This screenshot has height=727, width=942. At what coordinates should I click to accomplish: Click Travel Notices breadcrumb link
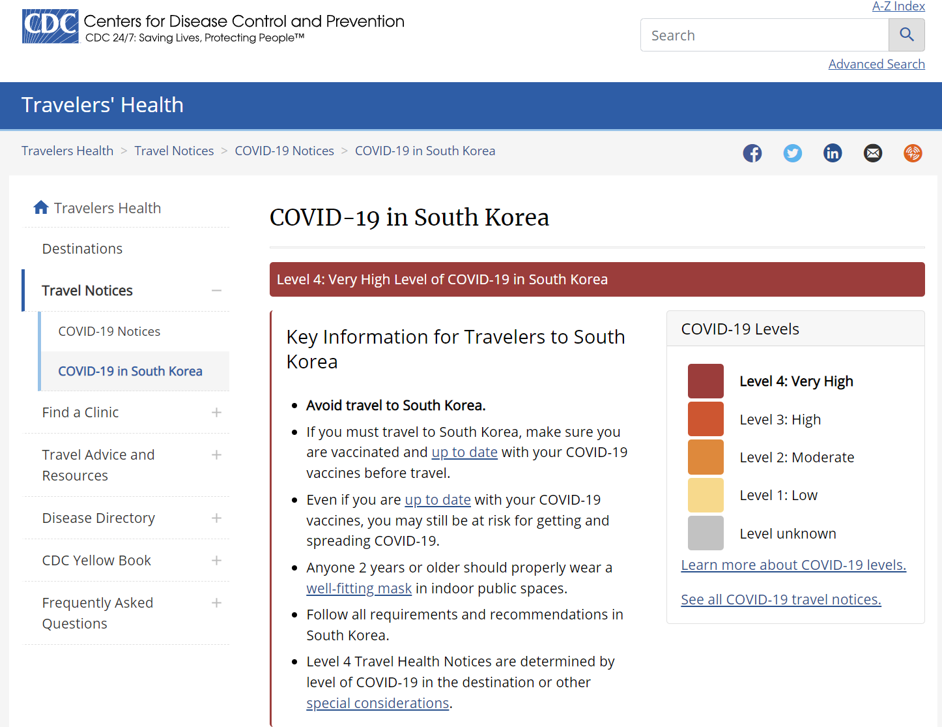click(174, 151)
